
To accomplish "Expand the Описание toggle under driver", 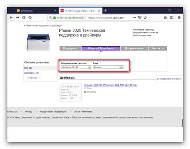I will 90,92.
